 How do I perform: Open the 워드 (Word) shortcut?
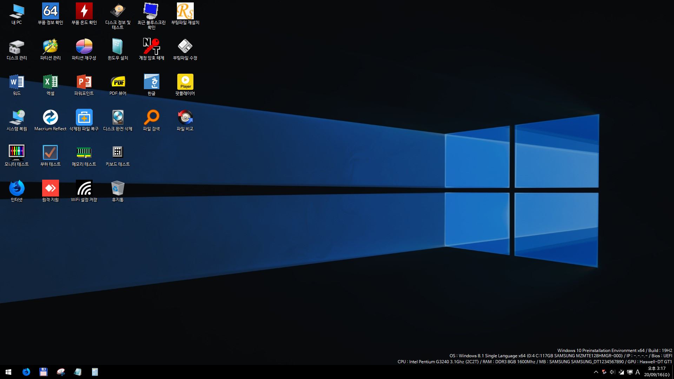tap(17, 85)
